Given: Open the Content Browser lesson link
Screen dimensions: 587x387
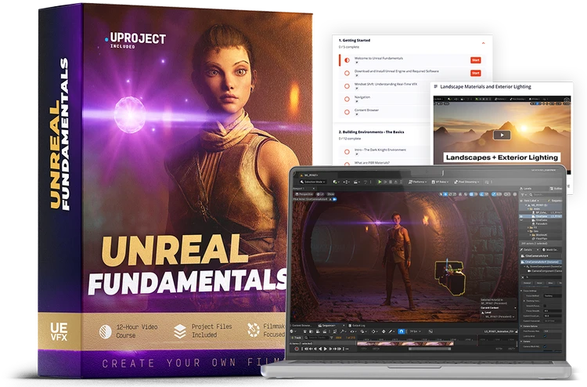Looking at the screenshot, I should click(x=366, y=110).
